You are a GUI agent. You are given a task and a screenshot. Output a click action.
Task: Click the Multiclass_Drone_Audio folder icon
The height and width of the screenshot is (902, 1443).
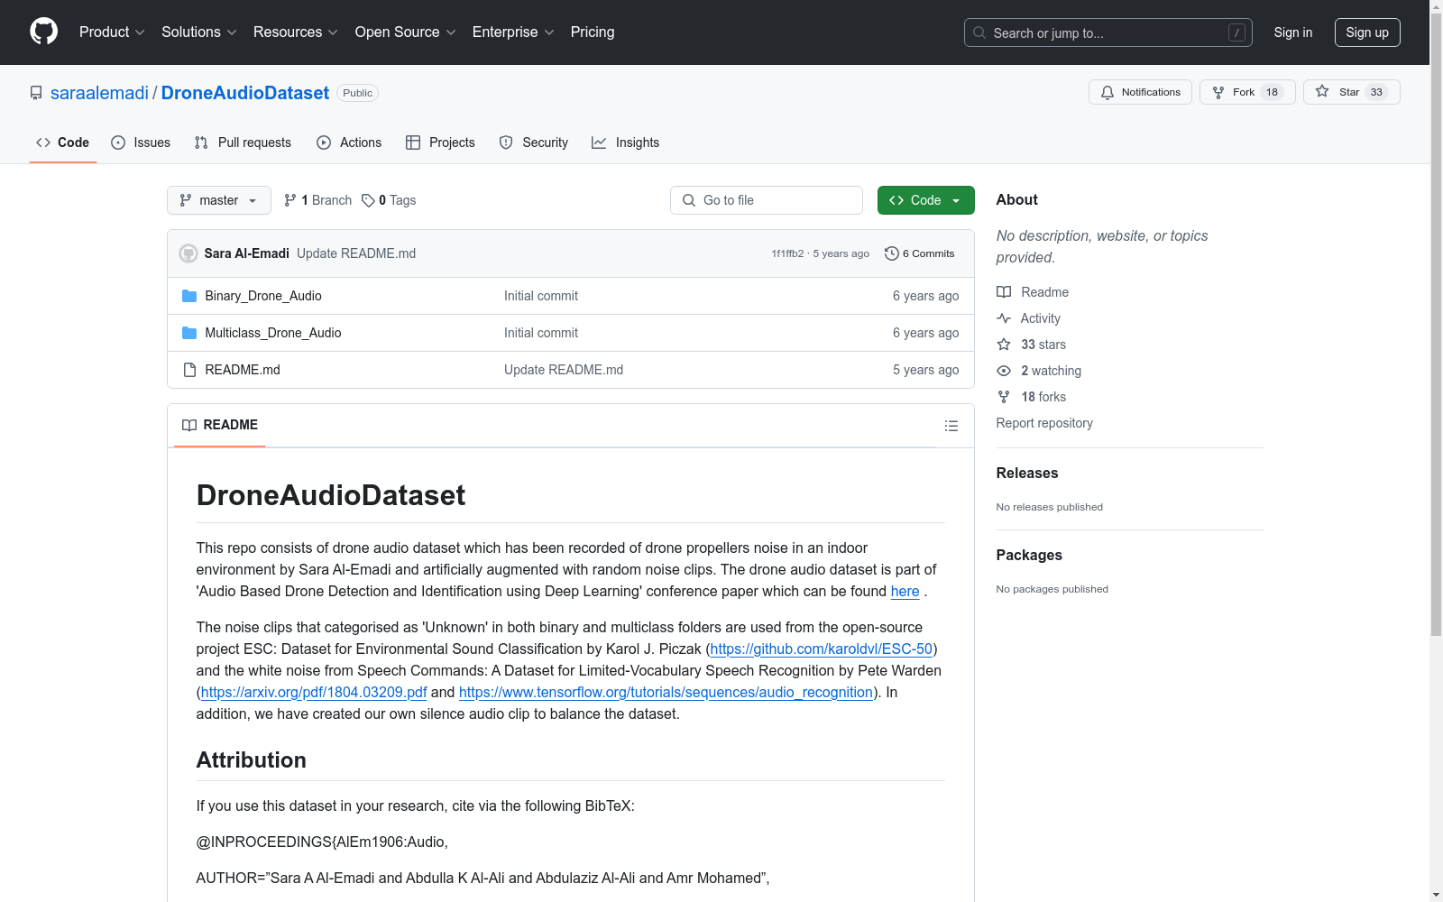tap(189, 333)
